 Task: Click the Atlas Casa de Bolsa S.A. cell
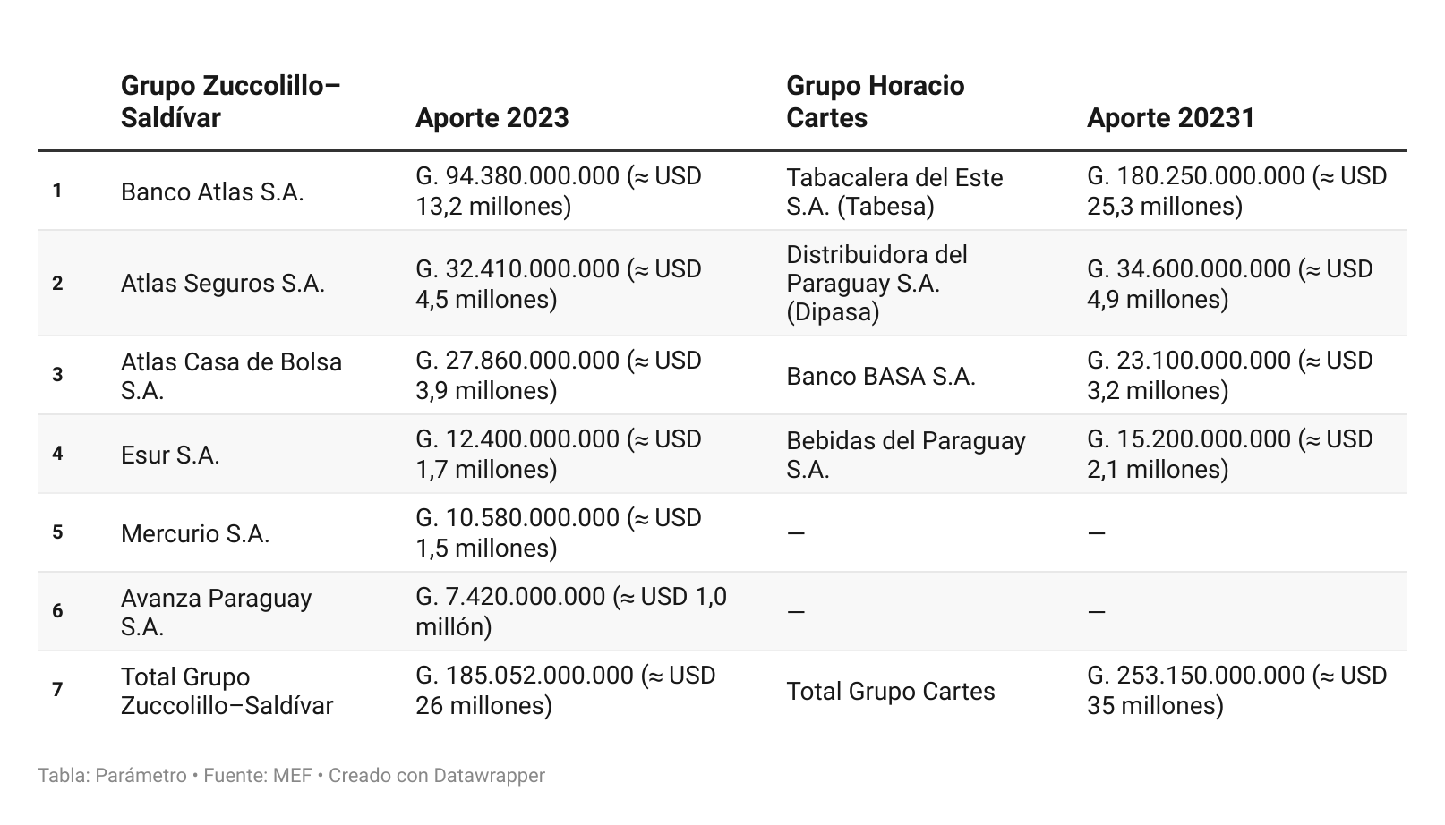click(231, 376)
